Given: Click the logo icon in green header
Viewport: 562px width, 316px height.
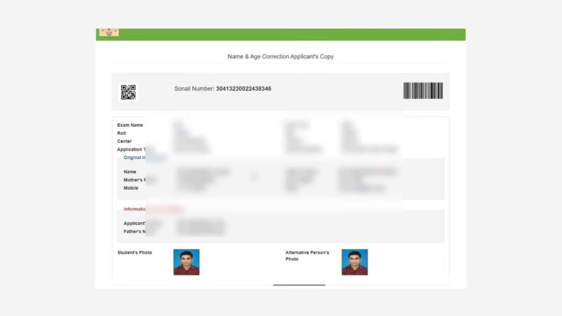Looking at the screenshot, I should point(109,32).
